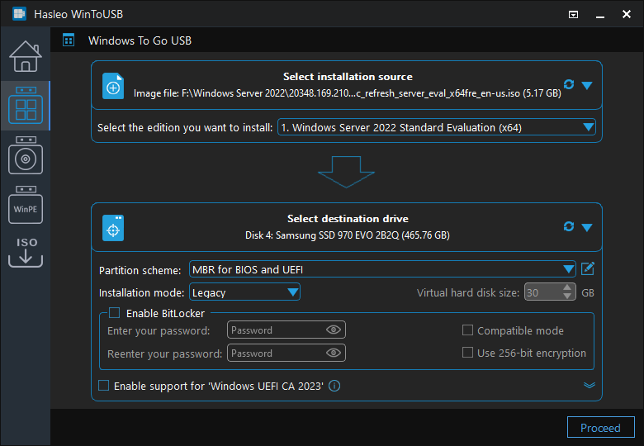Expand more advanced options chevron
The height and width of the screenshot is (446, 644).
590,385
